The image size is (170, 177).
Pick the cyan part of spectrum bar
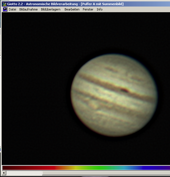(125, 168)
